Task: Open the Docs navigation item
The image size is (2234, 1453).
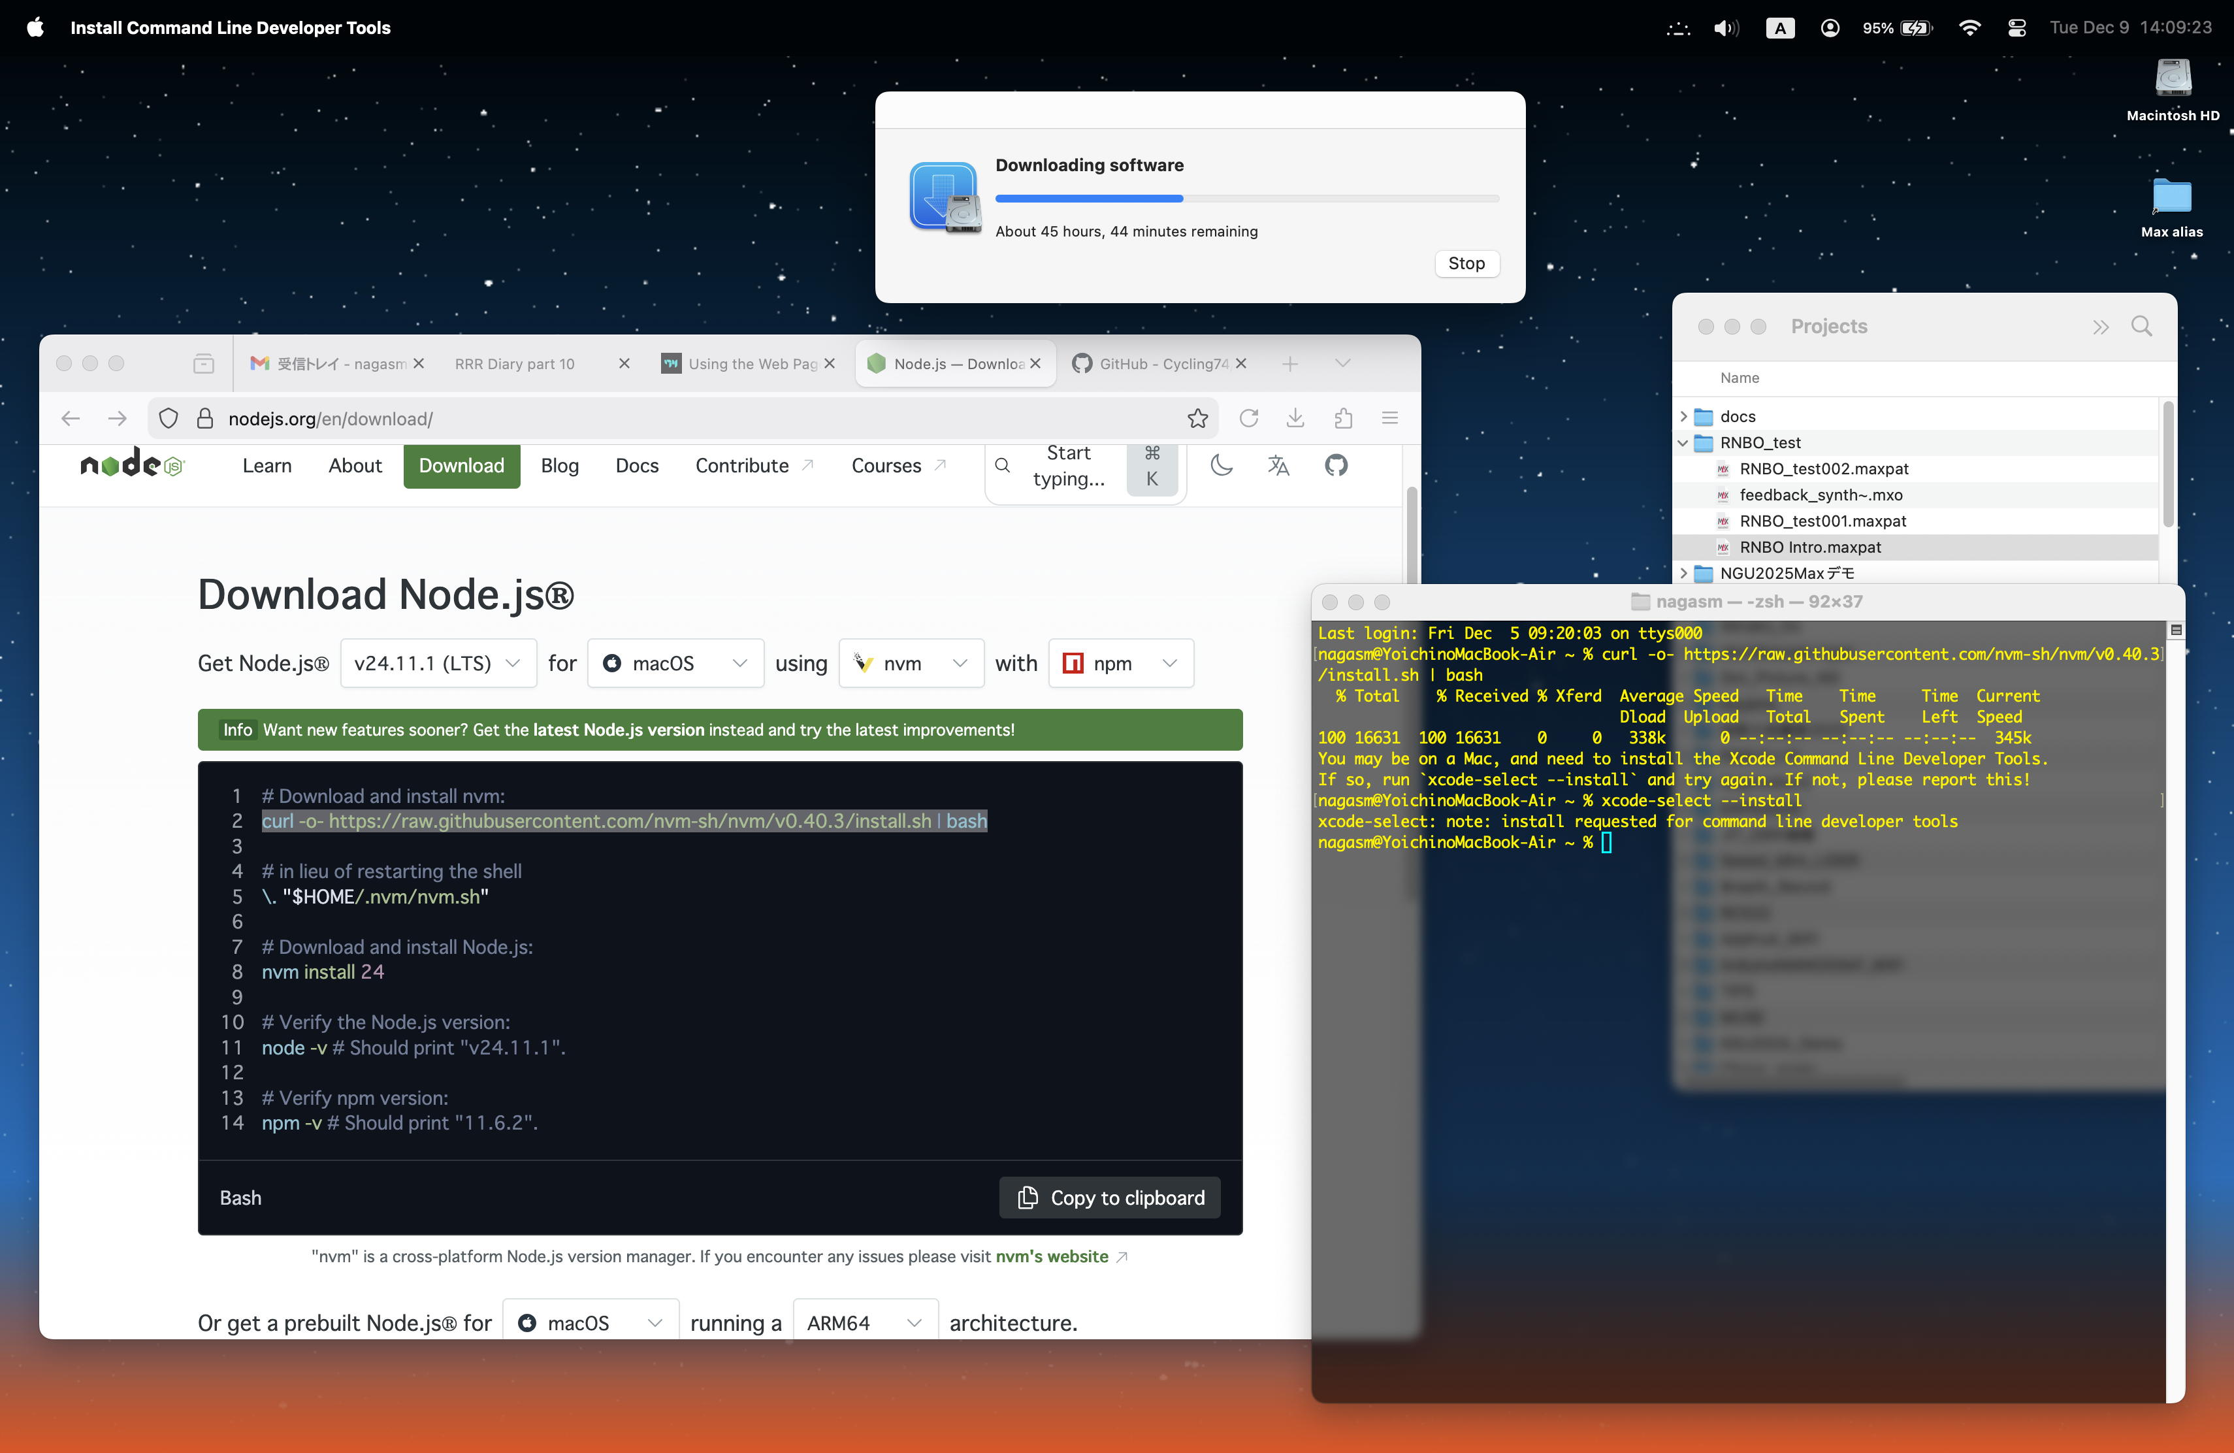Action: (x=636, y=466)
